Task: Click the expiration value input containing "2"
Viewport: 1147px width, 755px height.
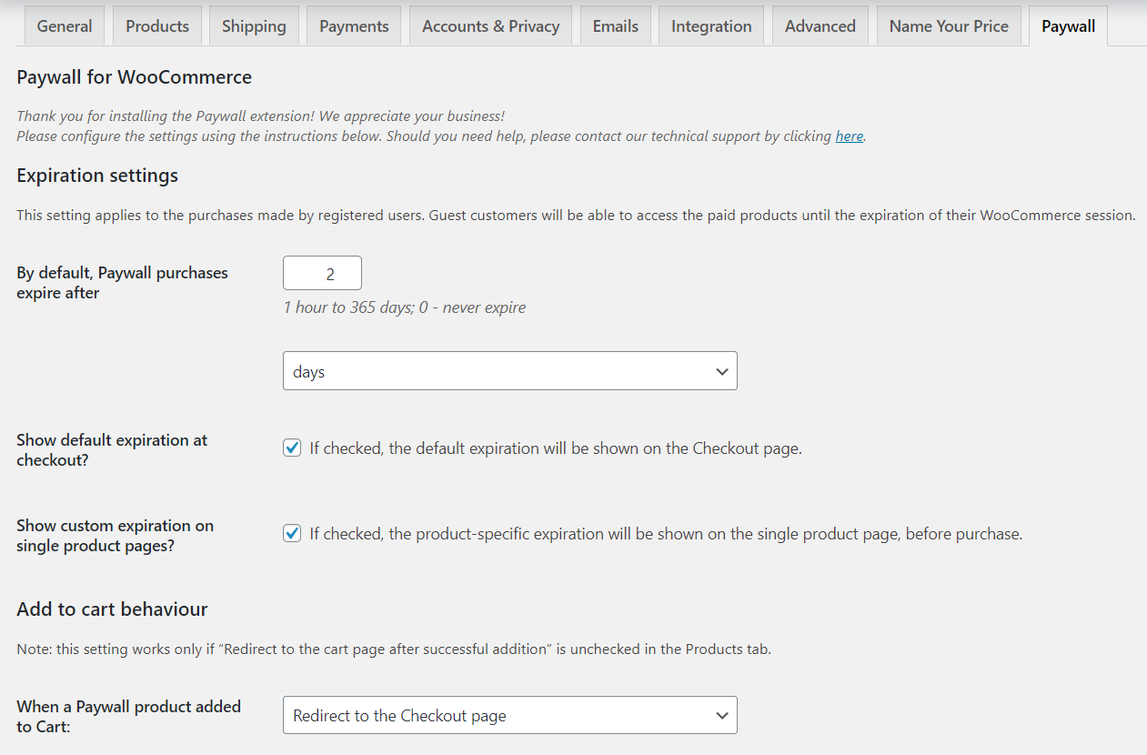Action: (x=322, y=272)
